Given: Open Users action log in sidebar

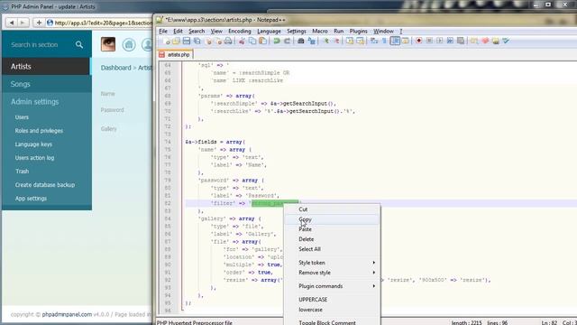Looking at the screenshot, I should coord(34,158).
